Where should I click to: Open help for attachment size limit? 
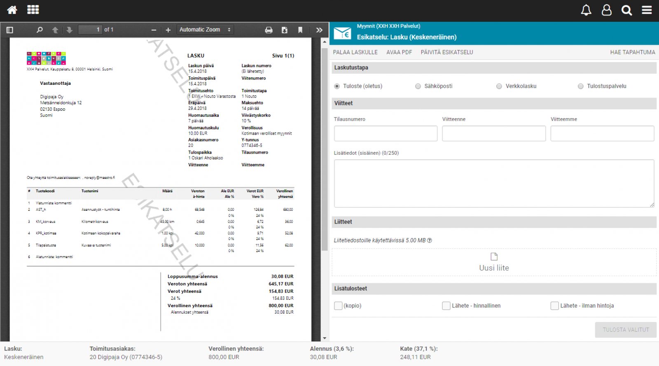click(x=430, y=240)
